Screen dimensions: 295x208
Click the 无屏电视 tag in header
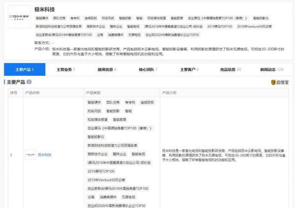click(x=134, y=35)
